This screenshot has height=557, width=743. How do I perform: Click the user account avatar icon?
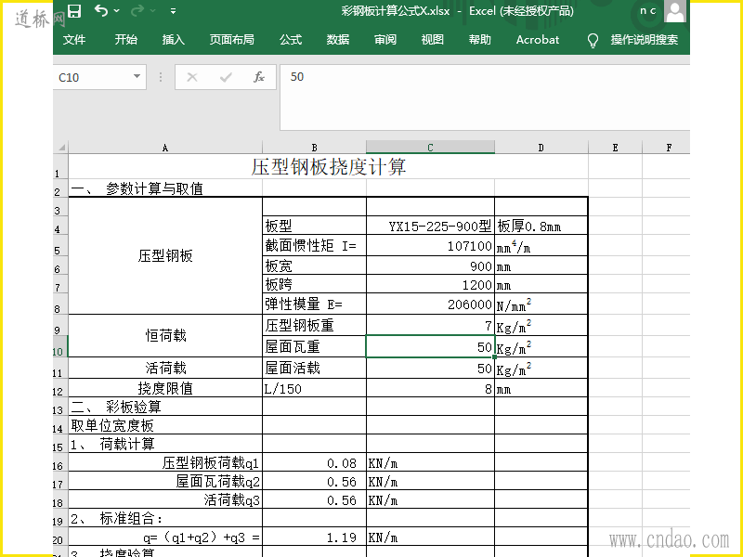click(674, 11)
